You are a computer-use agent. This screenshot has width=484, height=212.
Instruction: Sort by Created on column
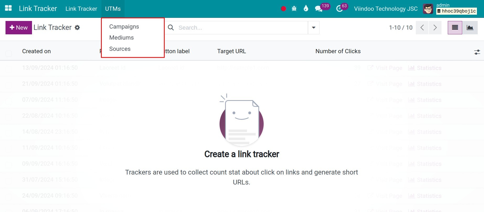point(36,51)
